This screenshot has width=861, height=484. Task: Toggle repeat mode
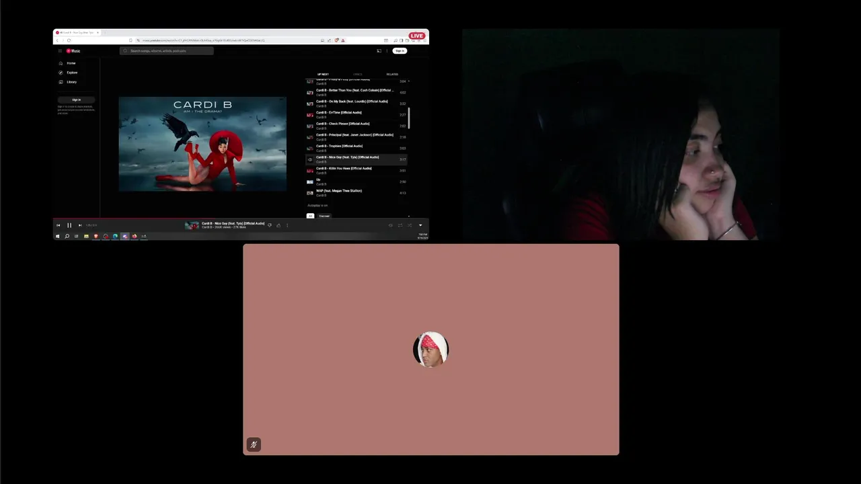click(x=400, y=225)
